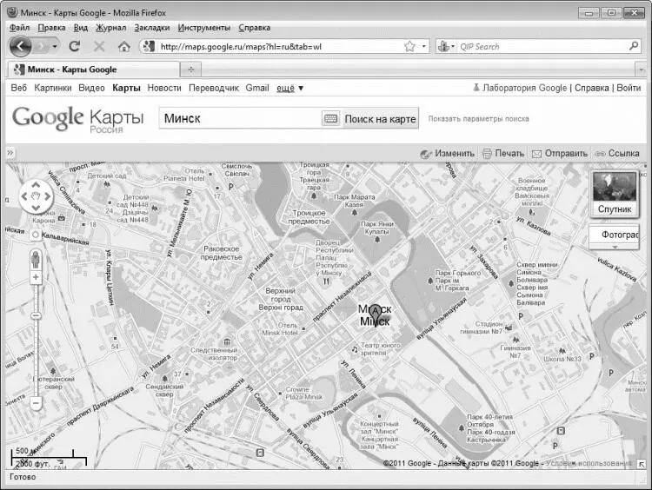Open the Переводчик link
Screen dimensions: 652x490
(214, 88)
